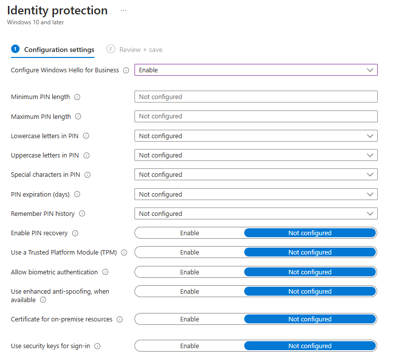
Task: Set security keys for sign-in to Enable
Action: 189,346
